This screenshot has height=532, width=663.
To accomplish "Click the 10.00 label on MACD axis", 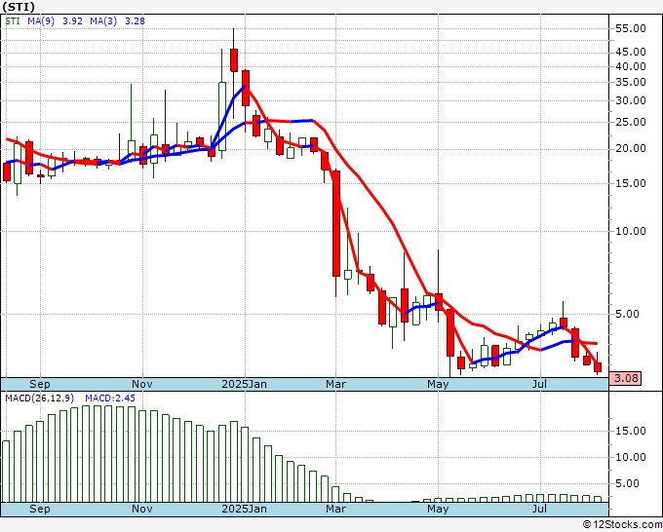I will (x=631, y=457).
